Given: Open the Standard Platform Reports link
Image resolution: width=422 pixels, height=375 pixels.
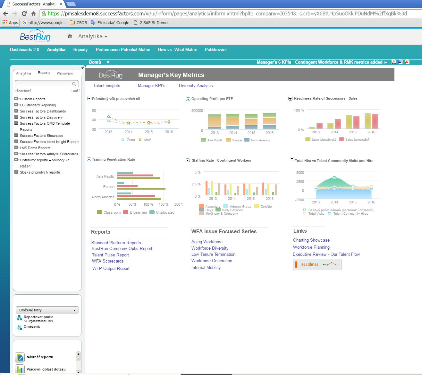Looking at the screenshot, I should 116,243.
